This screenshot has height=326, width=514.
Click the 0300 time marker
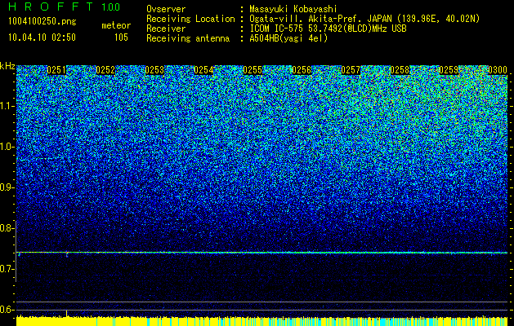498,70
